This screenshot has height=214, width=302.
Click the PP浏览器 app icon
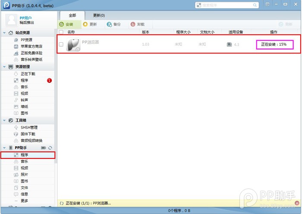coord(73,44)
